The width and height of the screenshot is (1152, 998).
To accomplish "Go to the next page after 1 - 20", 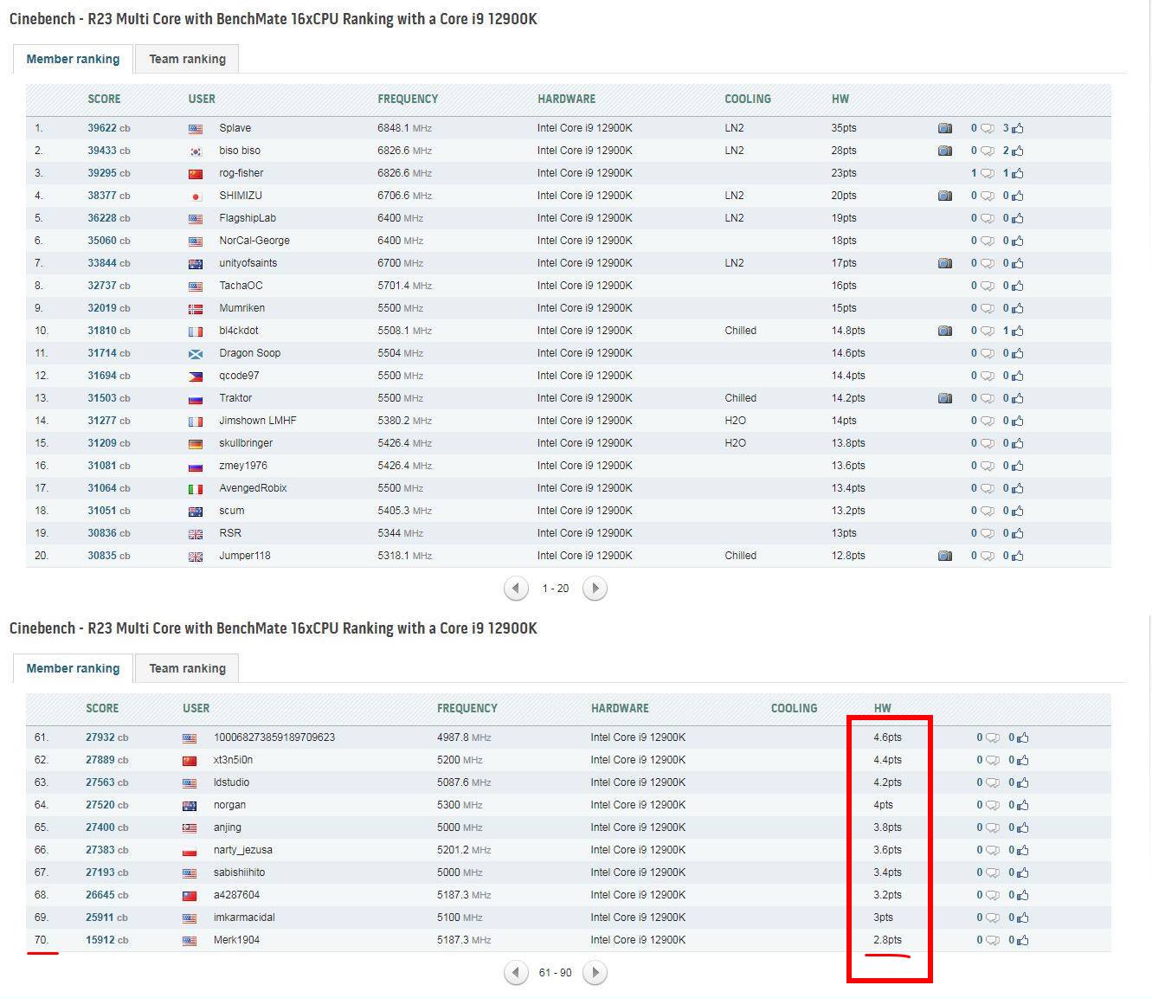I will tap(595, 589).
